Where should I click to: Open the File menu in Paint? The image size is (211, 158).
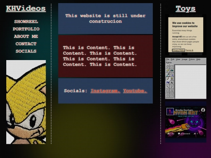pos(168,59)
